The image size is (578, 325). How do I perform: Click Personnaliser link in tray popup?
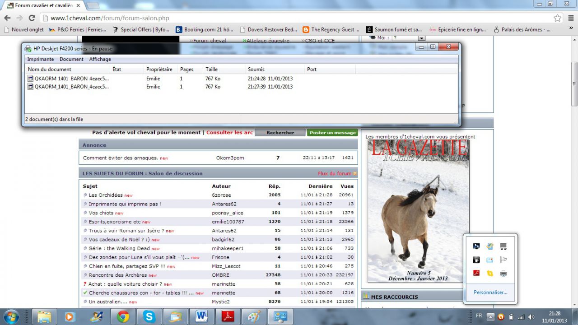pyautogui.click(x=490, y=292)
